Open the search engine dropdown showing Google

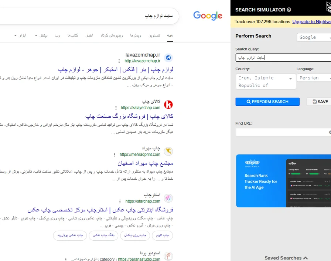(314, 37)
